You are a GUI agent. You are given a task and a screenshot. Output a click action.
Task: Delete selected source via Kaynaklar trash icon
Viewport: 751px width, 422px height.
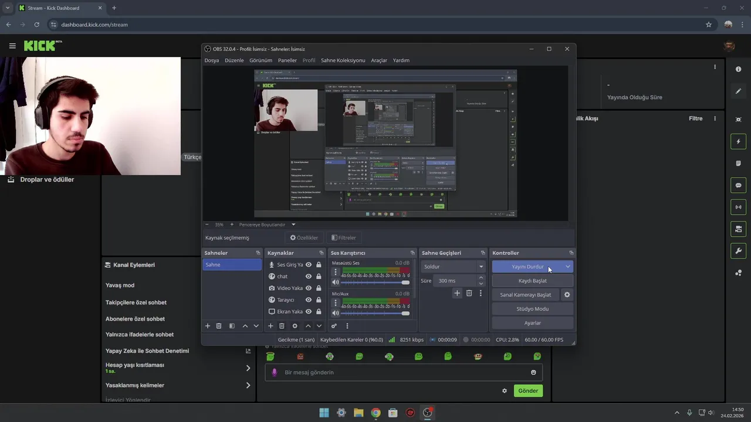282,326
